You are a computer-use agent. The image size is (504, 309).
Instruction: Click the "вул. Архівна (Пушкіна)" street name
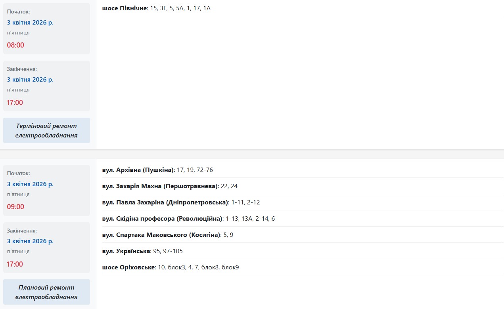tap(138, 170)
